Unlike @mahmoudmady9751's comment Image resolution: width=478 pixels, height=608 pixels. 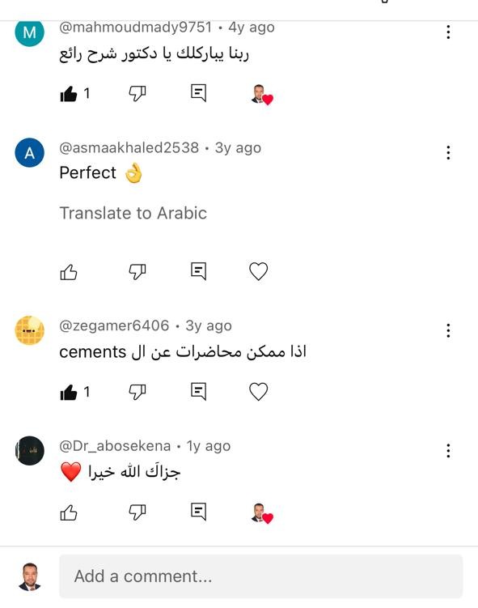[69, 93]
